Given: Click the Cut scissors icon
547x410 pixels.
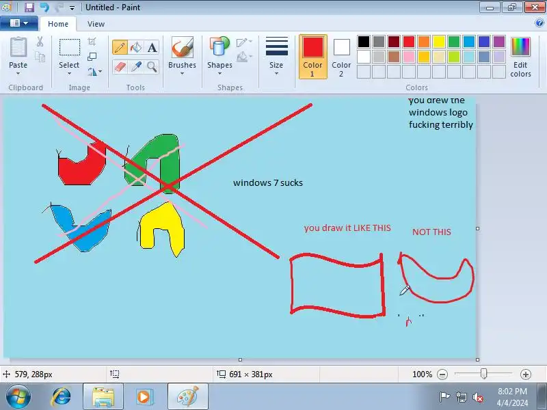Looking at the screenshot, I should pyautogui.click(x=40, y=42).
